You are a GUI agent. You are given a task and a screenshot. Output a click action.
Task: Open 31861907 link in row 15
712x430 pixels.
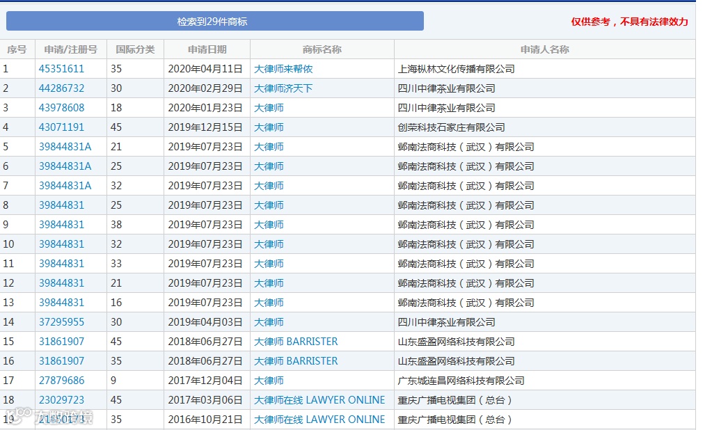coord(61,342)
